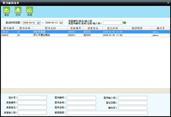
Task: Click the 登记日期 input field
Action: point(133,103)
